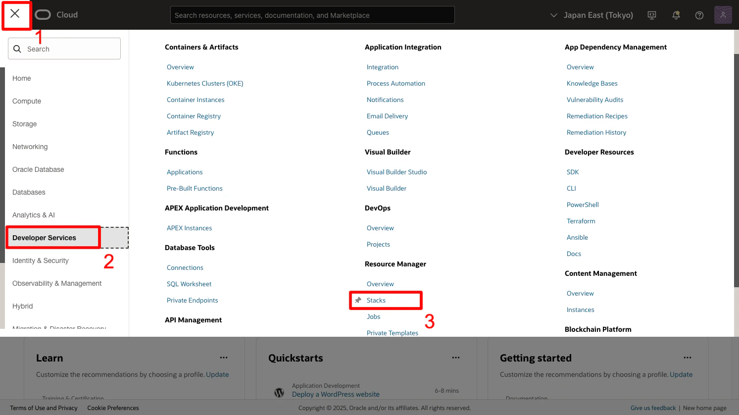Open the Remediation Recipes link
Screen dimensions: 739x415
597,116
